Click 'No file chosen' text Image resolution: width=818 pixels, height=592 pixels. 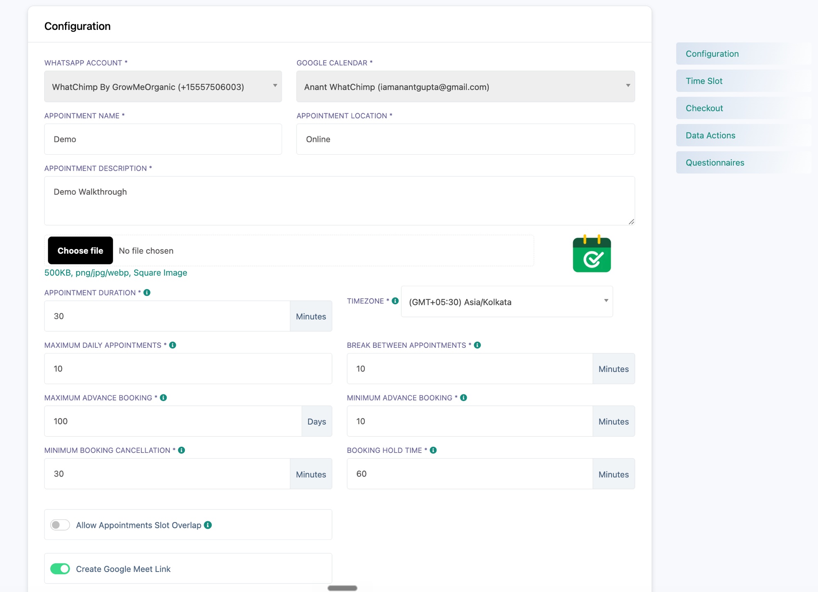coord(146,251)
